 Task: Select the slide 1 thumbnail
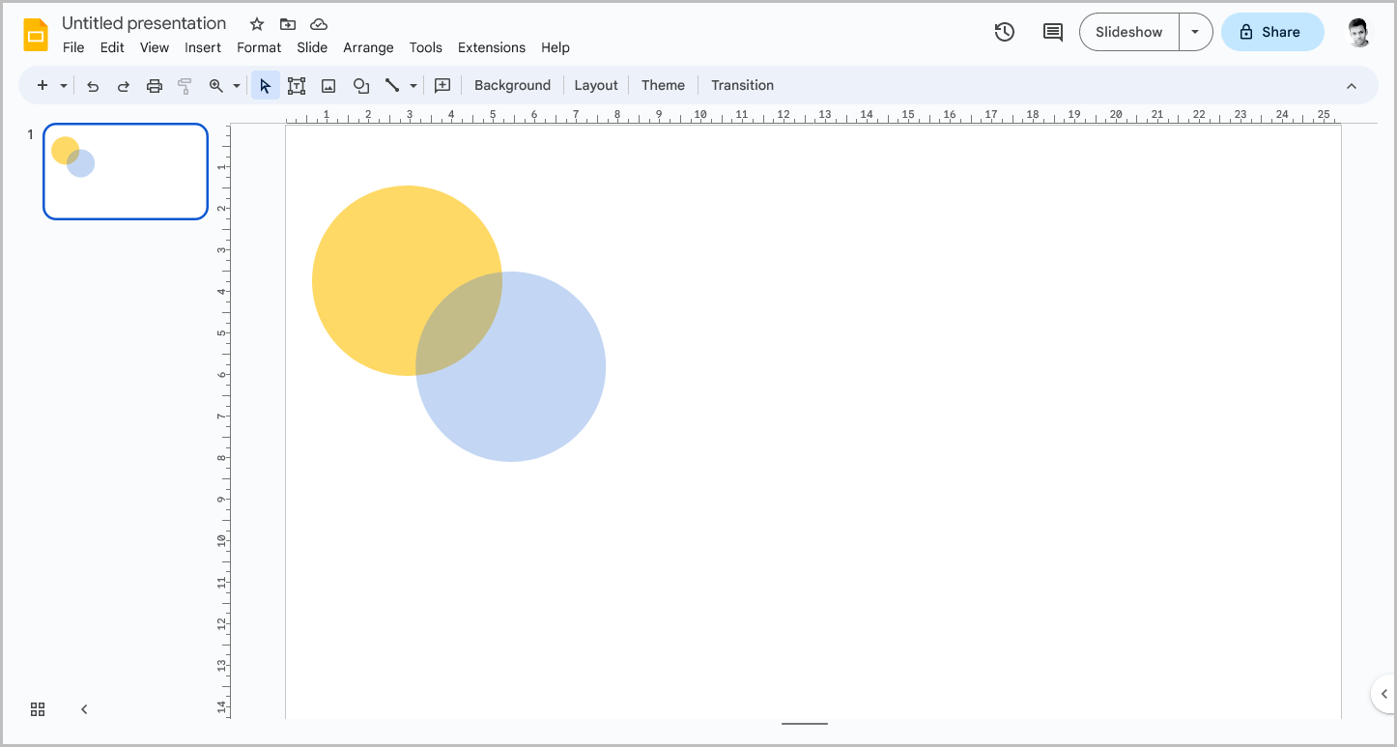pos(125,171)
